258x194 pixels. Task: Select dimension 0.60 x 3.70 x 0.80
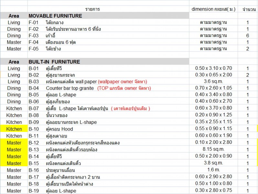(213, 108)
